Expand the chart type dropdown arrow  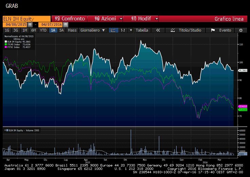click(x=131, y=30)
